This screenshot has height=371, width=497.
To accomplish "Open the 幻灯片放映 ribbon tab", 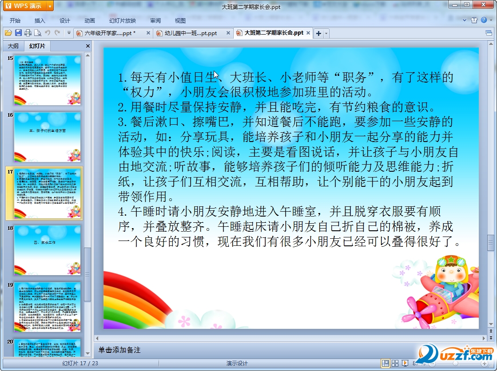I will pos(122,20).
